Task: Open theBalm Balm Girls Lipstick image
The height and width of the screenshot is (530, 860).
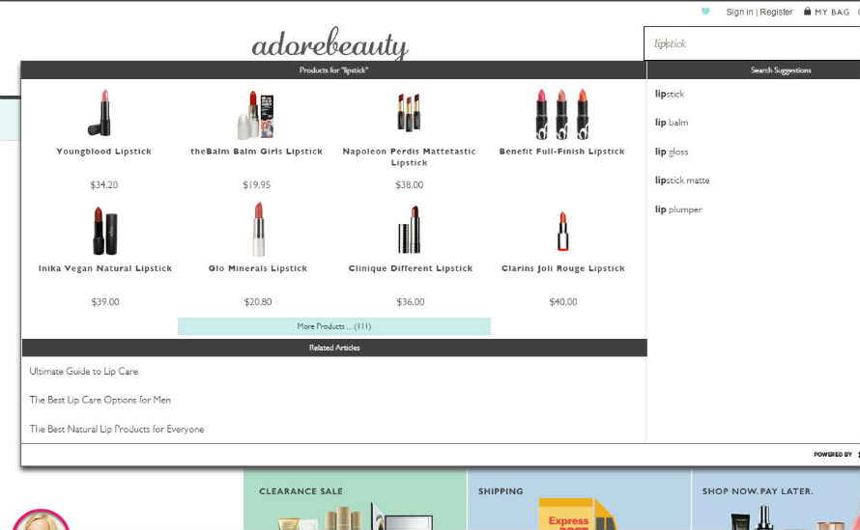Action: (256, 114)
